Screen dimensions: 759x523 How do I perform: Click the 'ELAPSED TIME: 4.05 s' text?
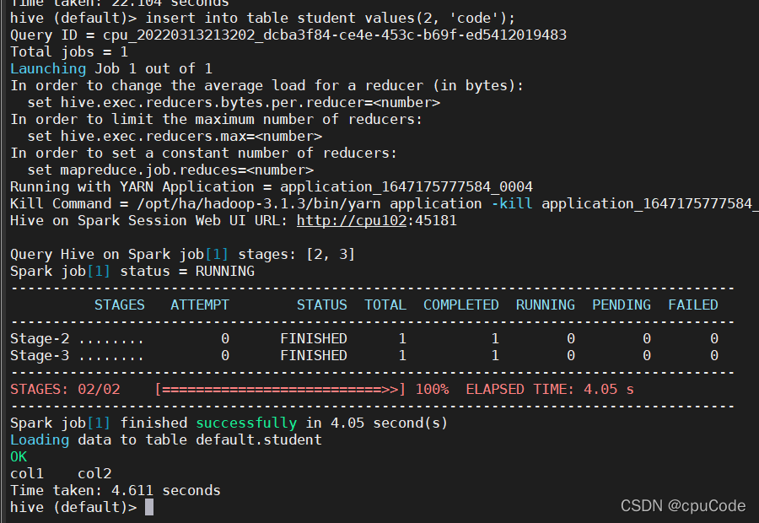click(x=550, y=390)
